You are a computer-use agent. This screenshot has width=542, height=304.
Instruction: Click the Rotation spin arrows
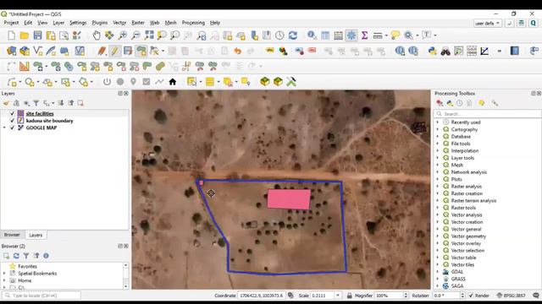pos(462,296)
